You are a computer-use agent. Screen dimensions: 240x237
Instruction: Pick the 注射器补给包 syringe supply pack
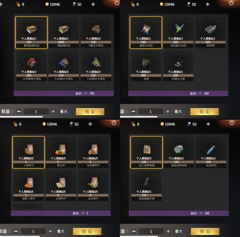178,32
